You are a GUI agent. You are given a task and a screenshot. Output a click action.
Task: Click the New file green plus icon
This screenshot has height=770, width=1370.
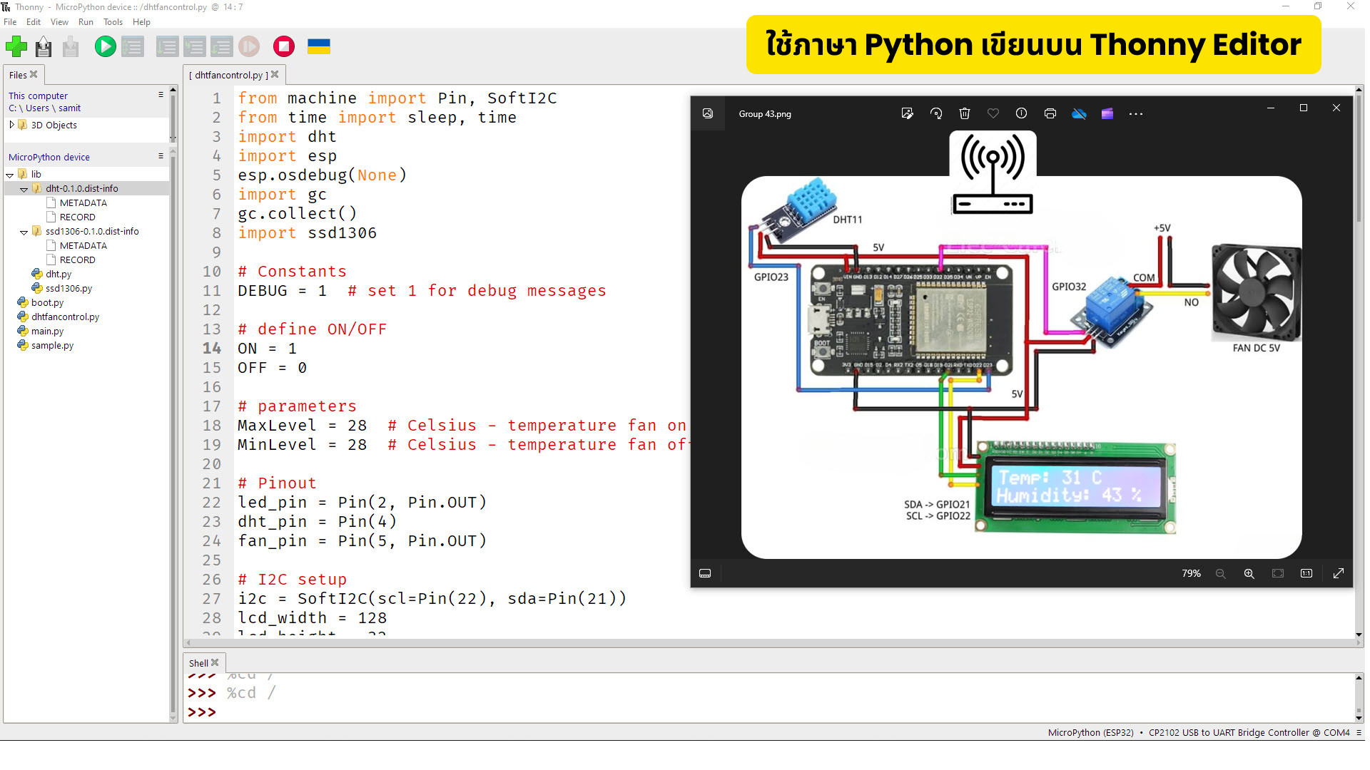16,47
